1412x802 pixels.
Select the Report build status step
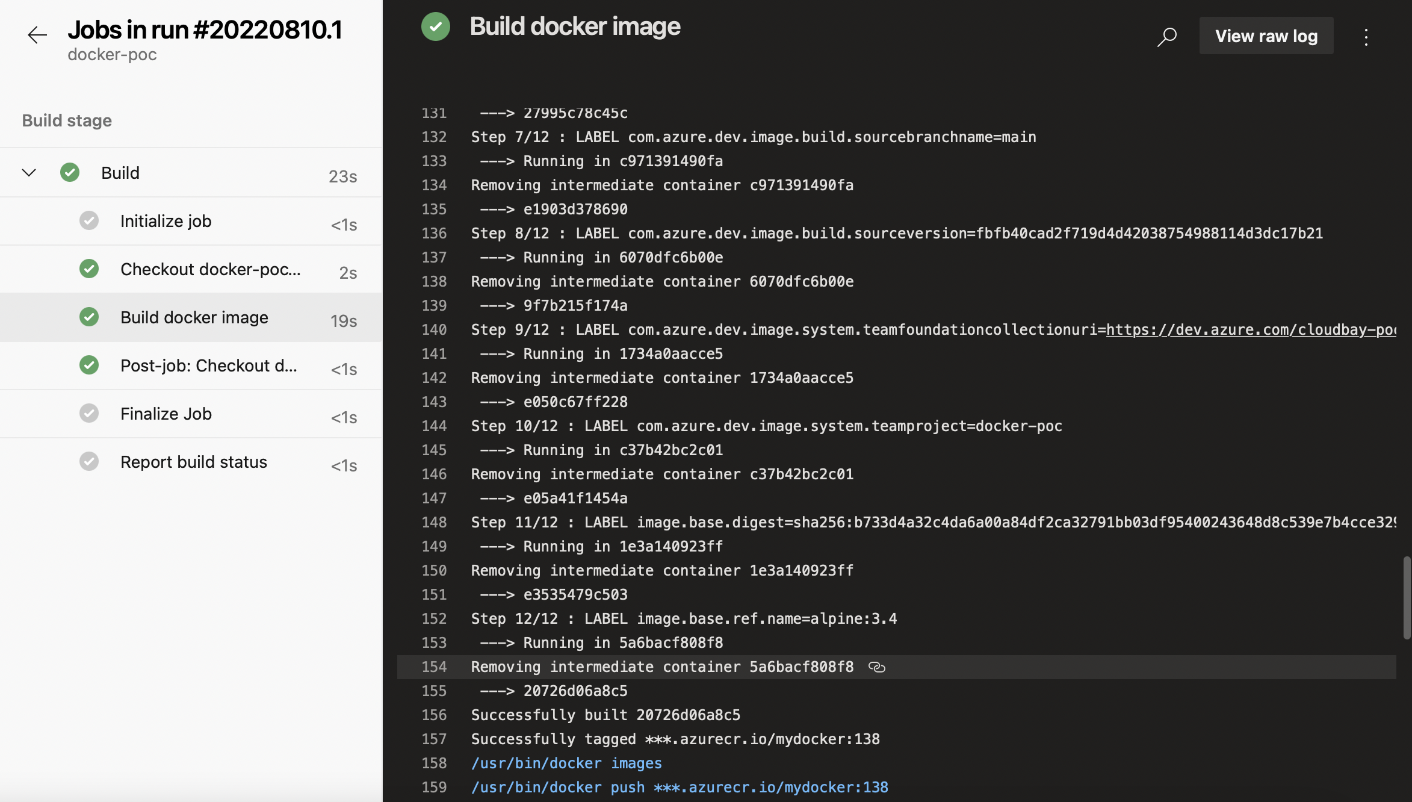pyautogui.click(x=194, y=462)
